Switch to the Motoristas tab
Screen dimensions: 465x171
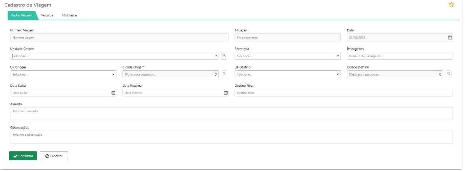69,15
